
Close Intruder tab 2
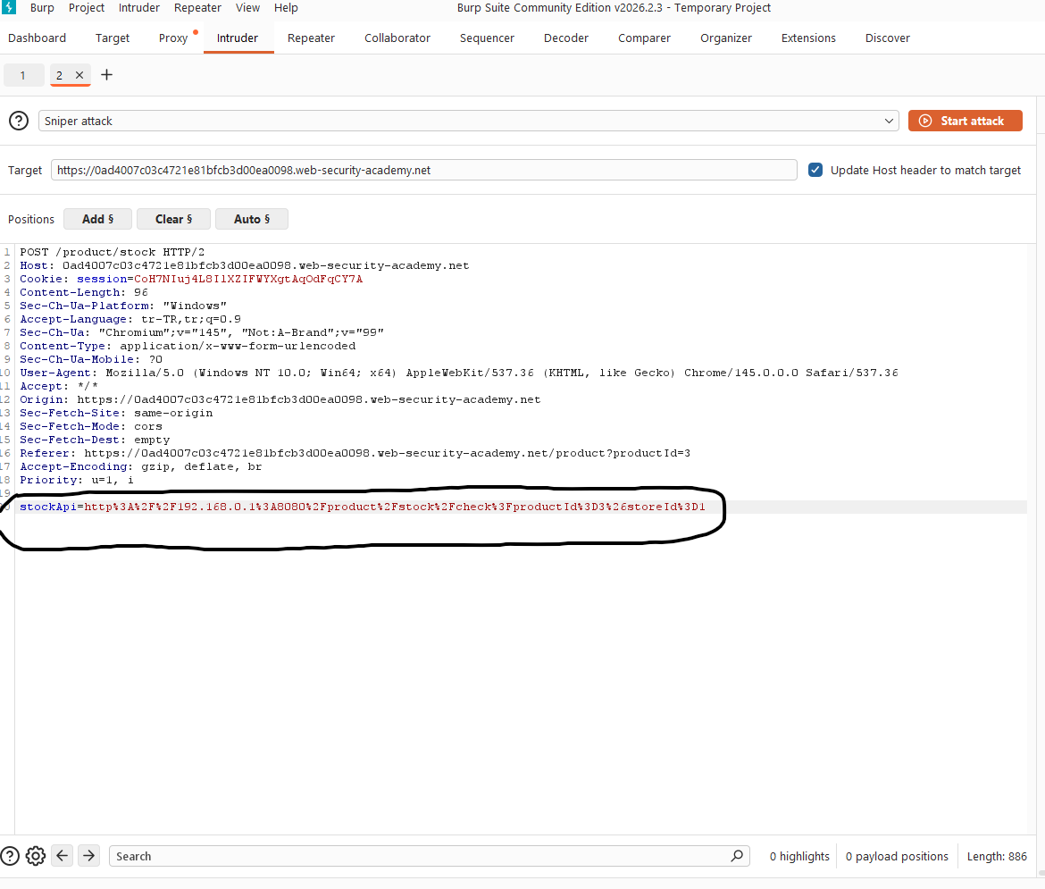tap(79, 75)
